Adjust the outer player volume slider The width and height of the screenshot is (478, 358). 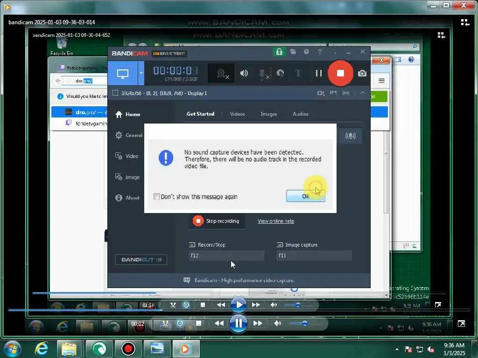click(x=304, y=324)
